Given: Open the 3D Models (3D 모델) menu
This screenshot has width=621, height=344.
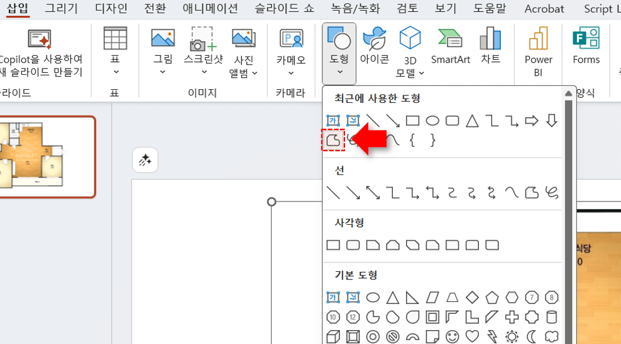Looking at the screenshot, I should [x=410, y=52].
